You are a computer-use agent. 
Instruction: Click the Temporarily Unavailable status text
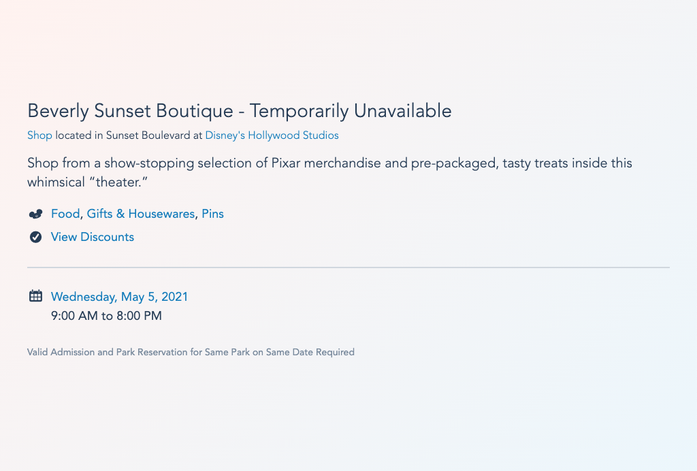click(x=351, y=111)
